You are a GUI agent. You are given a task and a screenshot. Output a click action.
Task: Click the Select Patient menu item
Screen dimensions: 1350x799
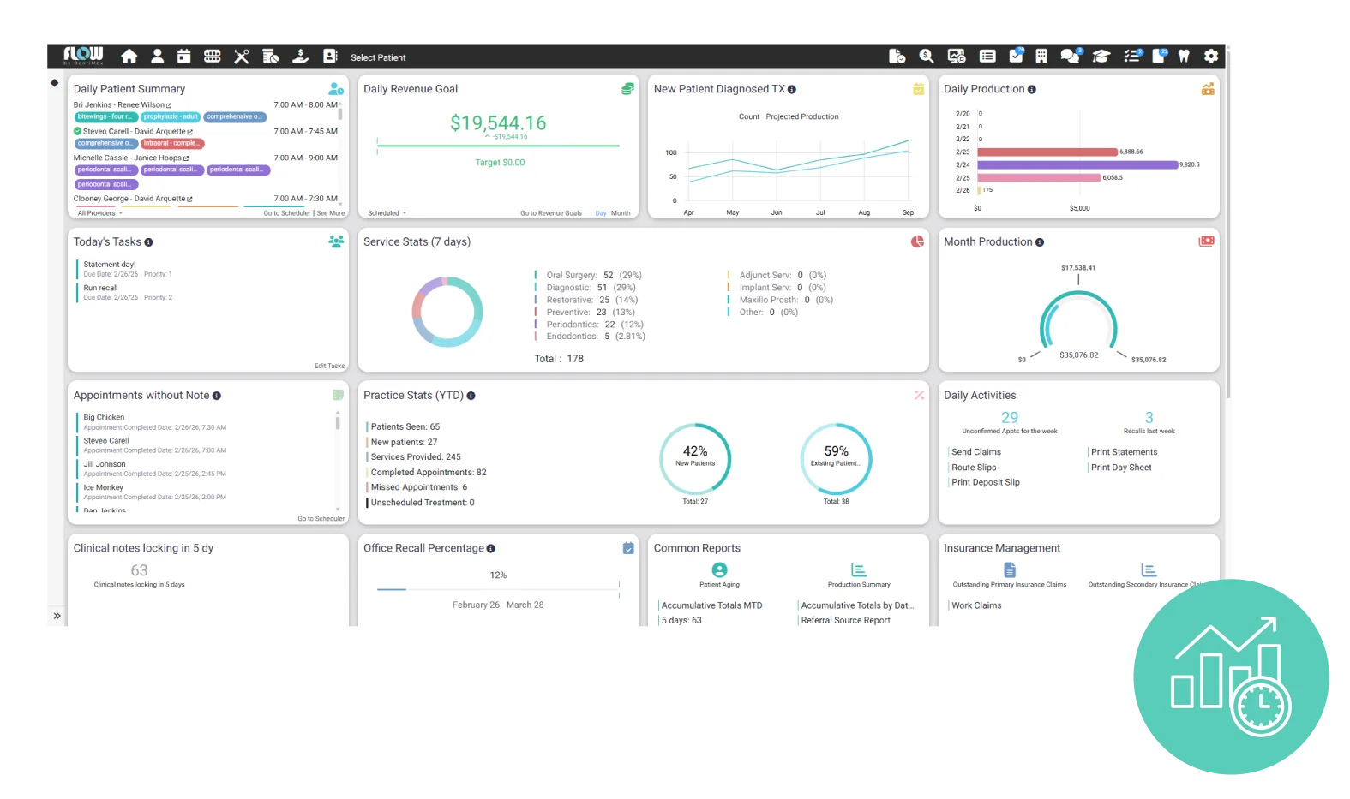pos(378,57)
